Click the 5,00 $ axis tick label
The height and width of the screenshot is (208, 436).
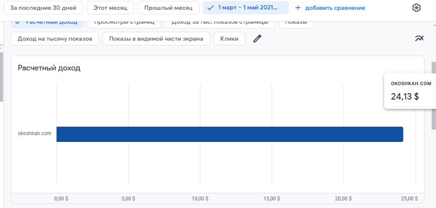[x=128, y=199]
